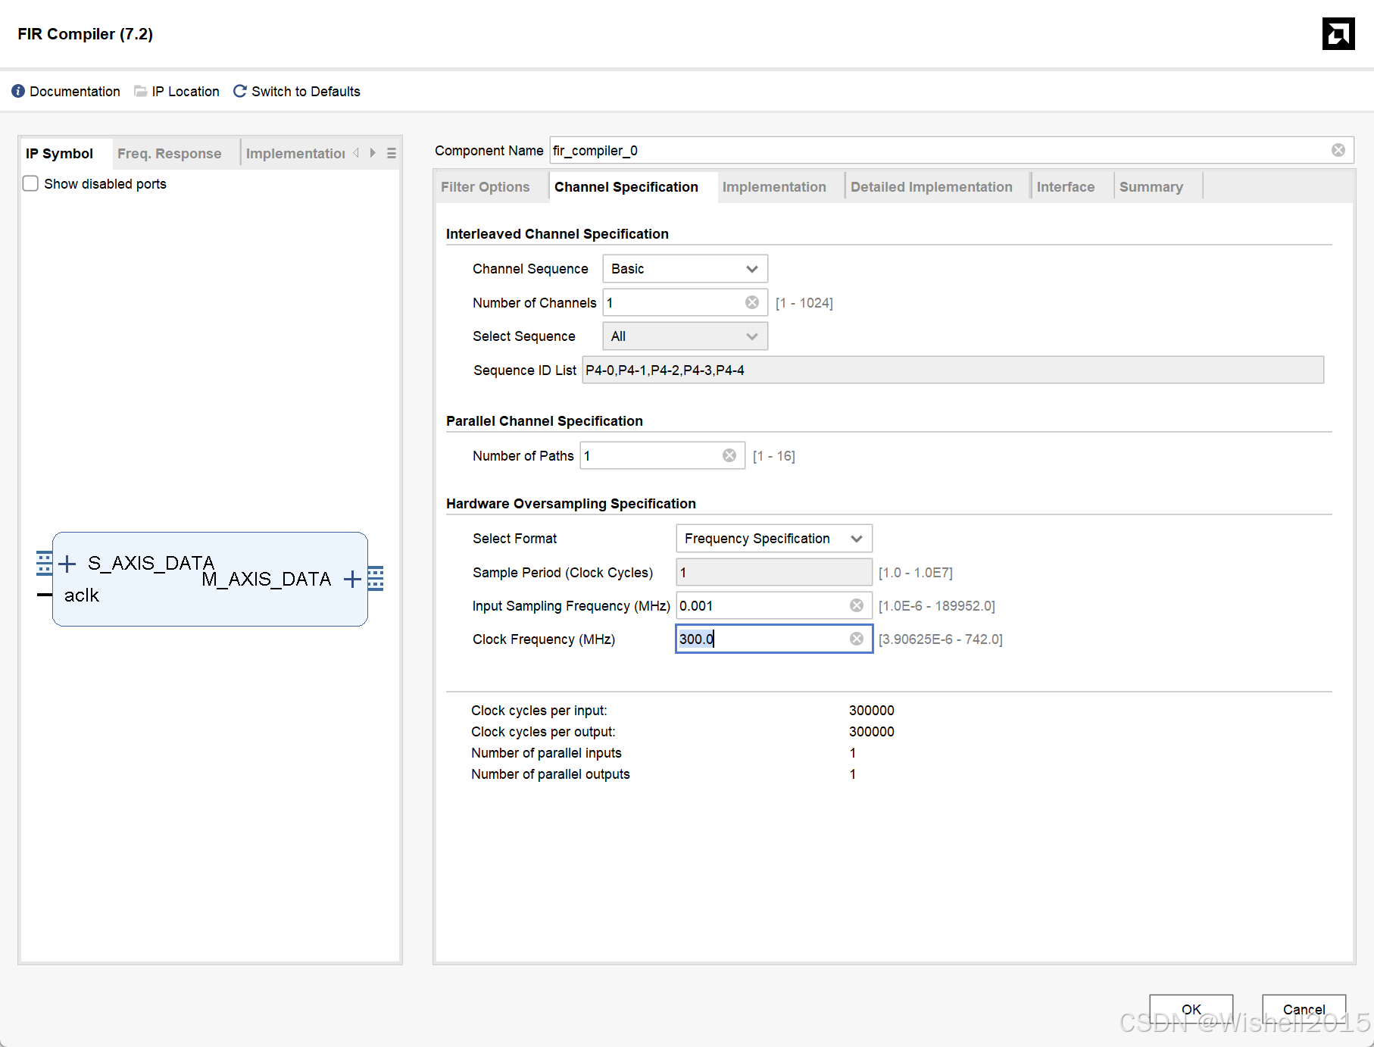Click the M_AXIS_DATA bus interface icon

point(376,579)
